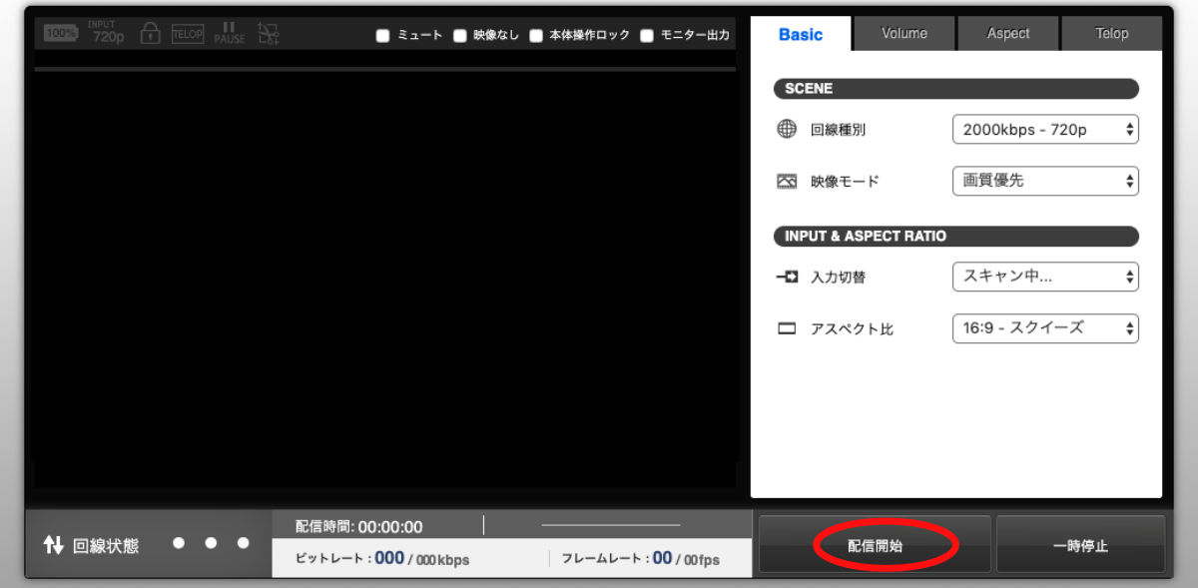Click the globe icon beside 回線種別
1198x588 pixels.
[x=787, y=129]
